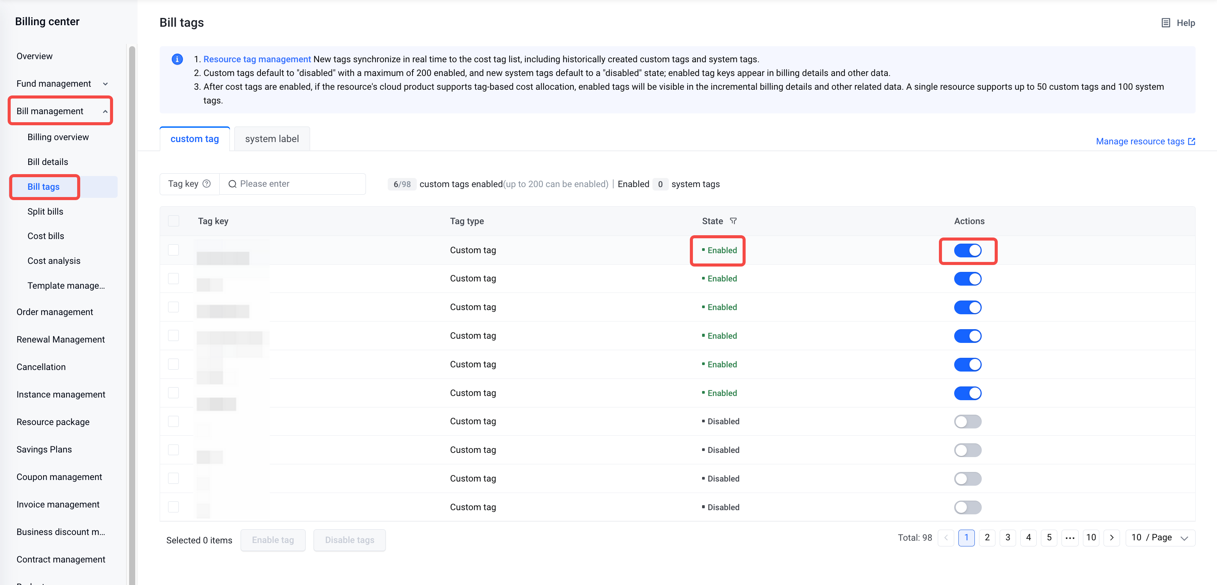Enable the last Disabled row's switch
The image size is (1217, 585).
point(968,507)
